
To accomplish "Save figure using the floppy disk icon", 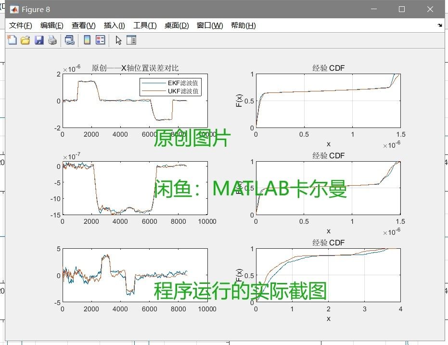I will click(x=39, y=40).
